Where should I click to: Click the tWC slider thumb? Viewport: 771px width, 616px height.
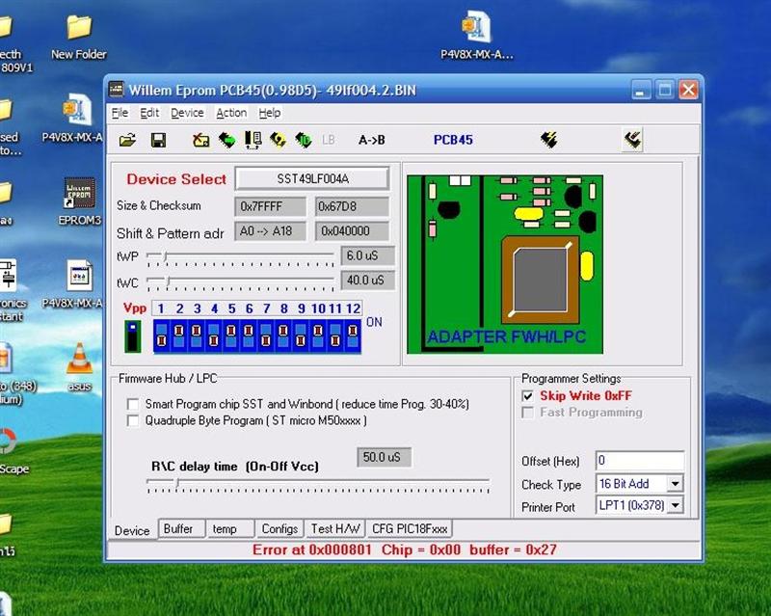click(168, 281)
